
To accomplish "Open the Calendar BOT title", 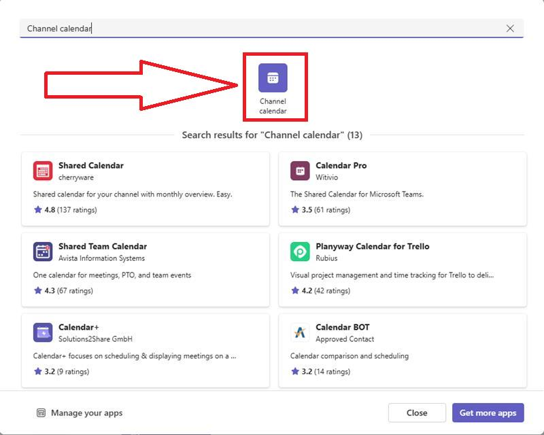I will [343, 327].
